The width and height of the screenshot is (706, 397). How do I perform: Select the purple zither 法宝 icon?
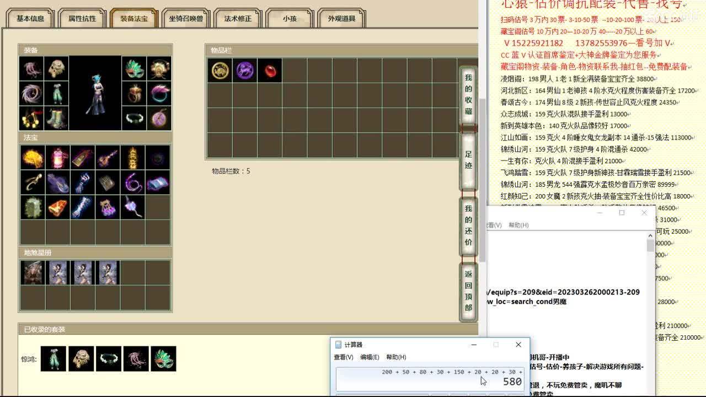(x=58, y=183)
